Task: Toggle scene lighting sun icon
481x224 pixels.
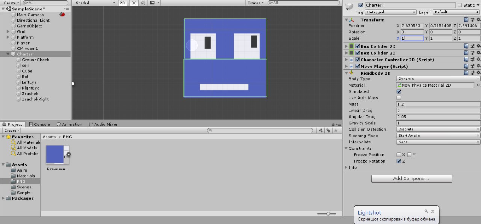Action: (133, 3)
